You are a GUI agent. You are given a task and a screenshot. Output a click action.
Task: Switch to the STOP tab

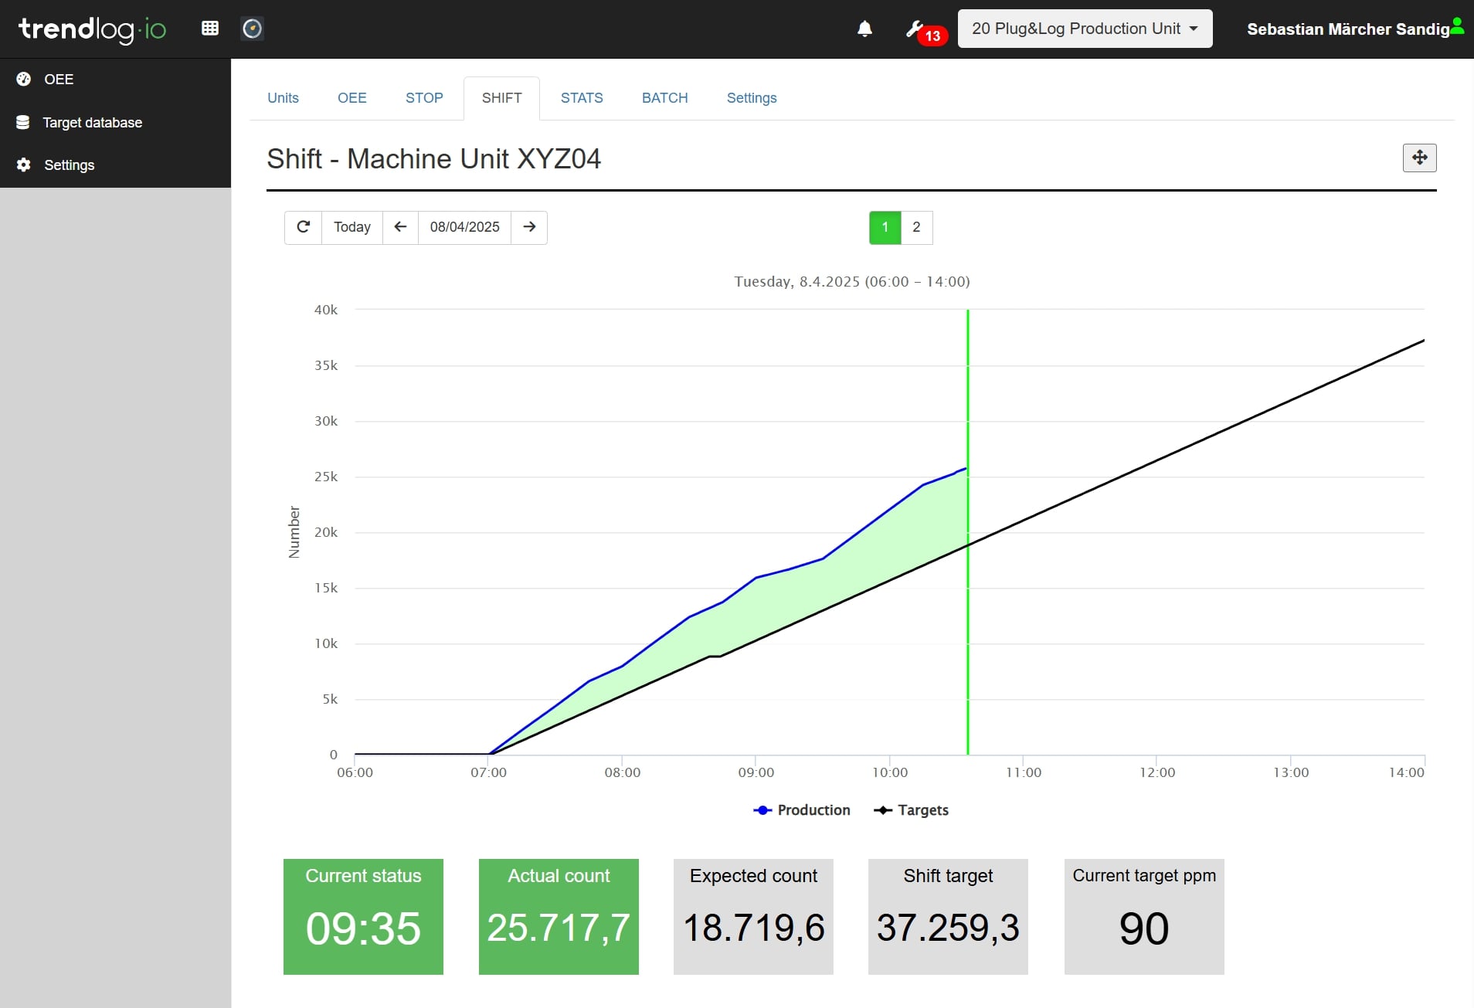point(424,98)
